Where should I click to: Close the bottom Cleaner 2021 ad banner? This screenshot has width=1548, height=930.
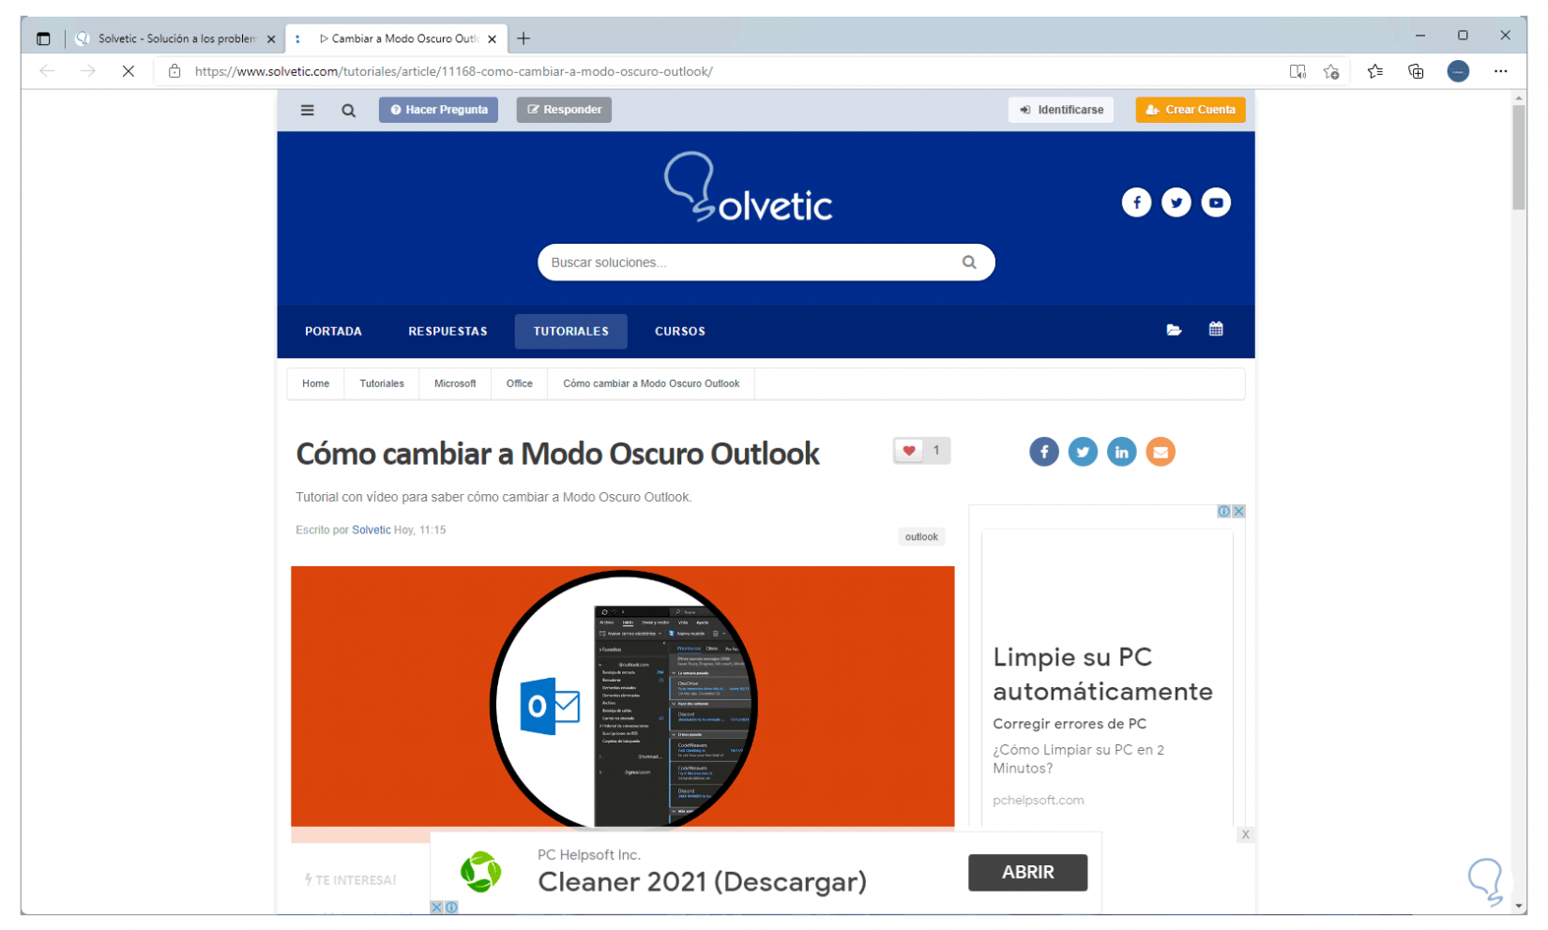[x=1245, y=834]
